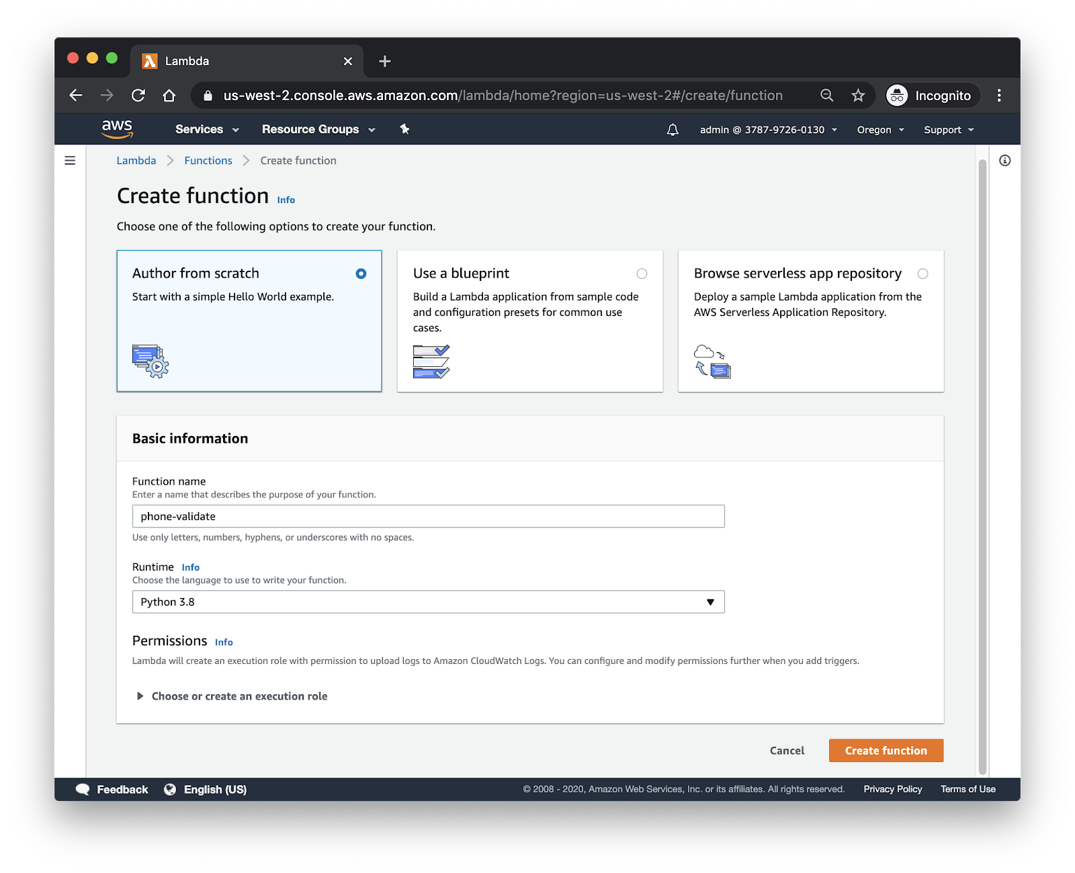Go to browser home page icon

click(x=169, y=95)
